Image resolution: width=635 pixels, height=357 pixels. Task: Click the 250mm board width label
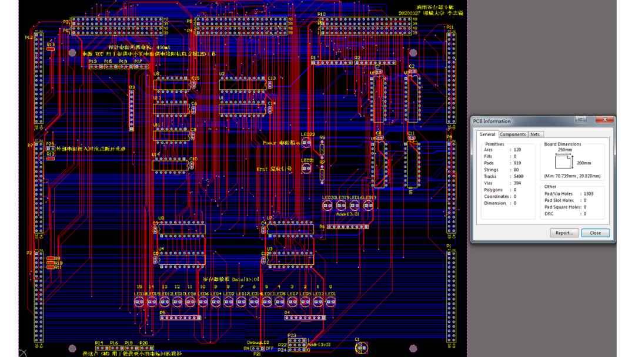point(565,150)
